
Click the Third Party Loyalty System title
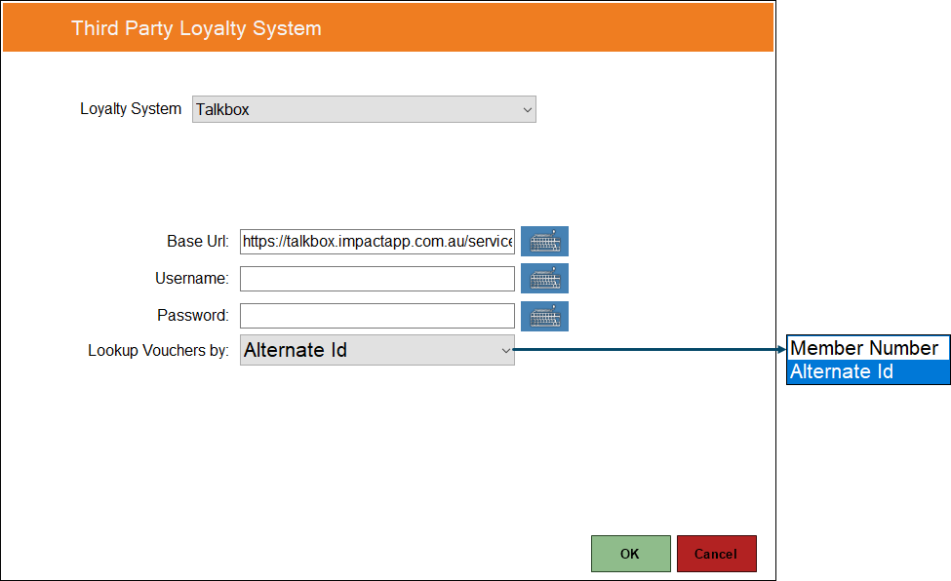point(196,28)
